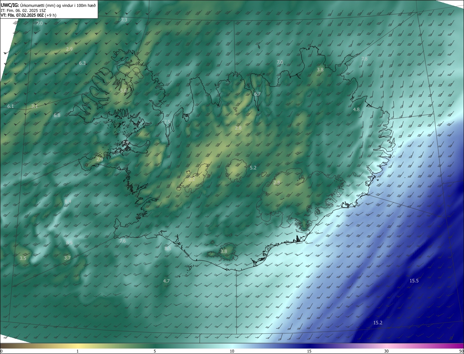Click the 2.2 value on the glacier
The image size is (464, 354).
point(192,179)
